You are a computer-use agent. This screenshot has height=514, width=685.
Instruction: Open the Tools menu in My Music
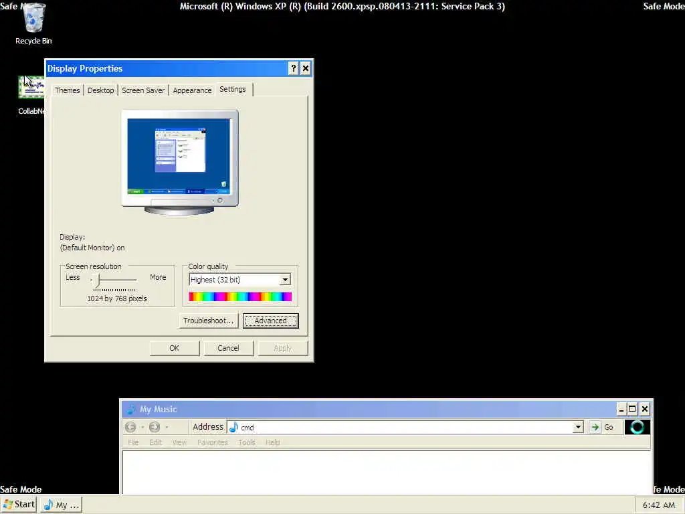[247, 442]
